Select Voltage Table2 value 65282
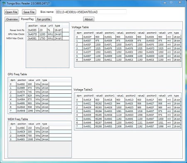Screen dimensions: 187x163 (x=99, y=104)
